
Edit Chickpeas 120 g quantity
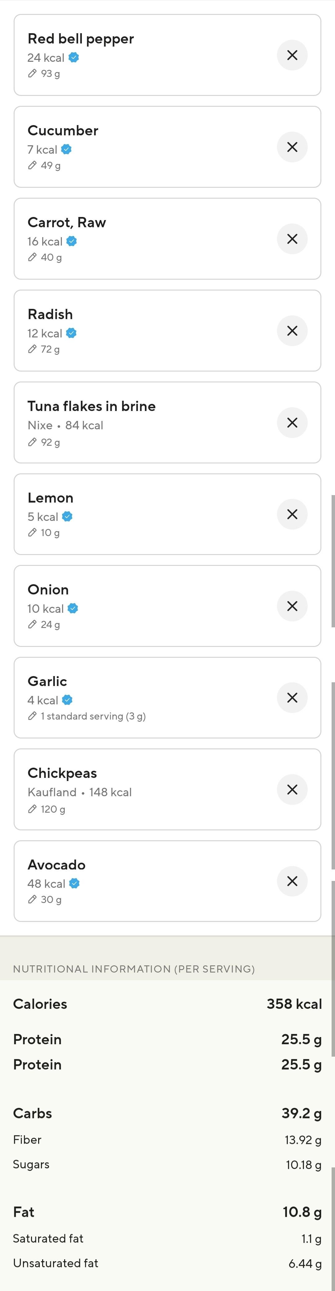coord(33,809)
